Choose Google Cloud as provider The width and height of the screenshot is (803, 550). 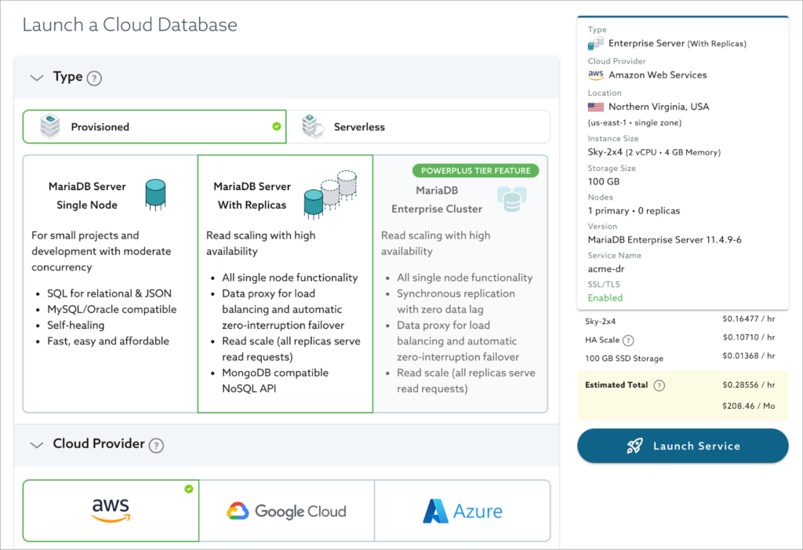(x=286, y=512)
